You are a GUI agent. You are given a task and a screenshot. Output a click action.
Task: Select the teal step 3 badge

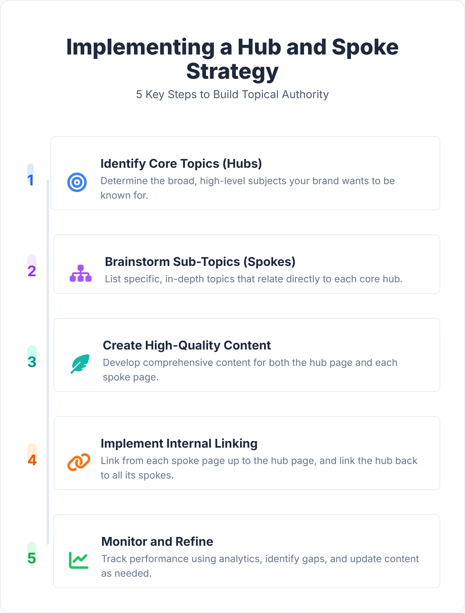(x=32, y=357)
